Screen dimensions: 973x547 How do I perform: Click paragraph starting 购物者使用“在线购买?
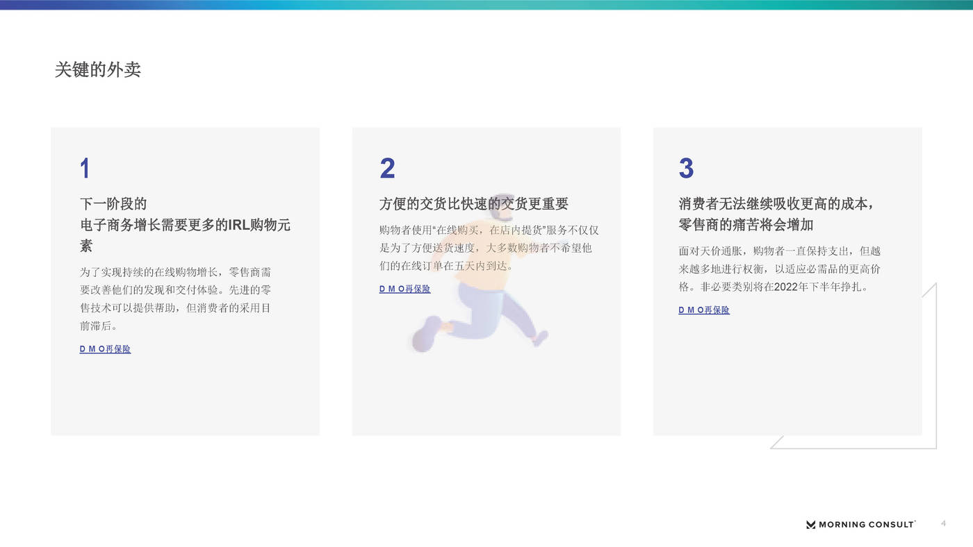click(x=489, y=248)
